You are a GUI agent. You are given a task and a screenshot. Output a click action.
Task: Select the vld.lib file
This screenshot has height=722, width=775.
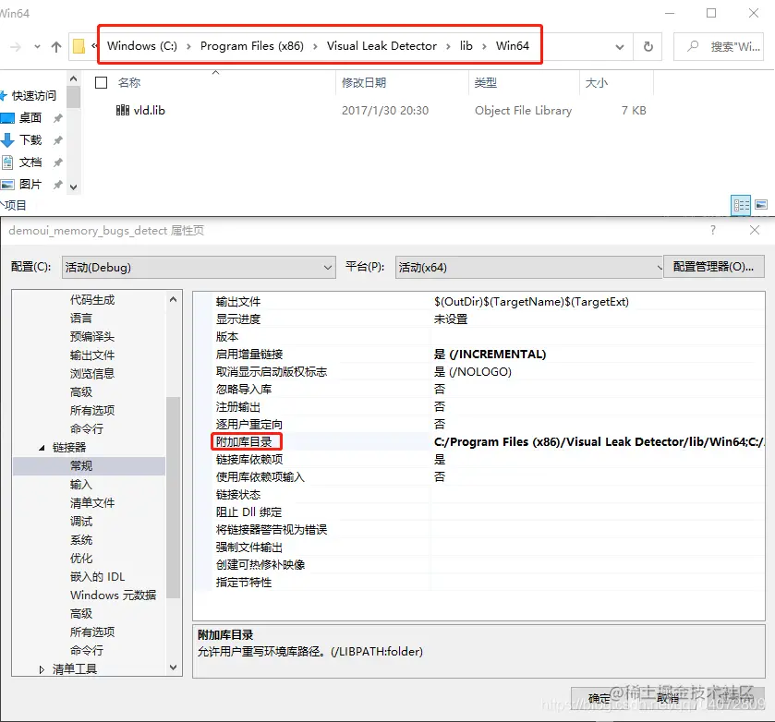point(149,110)
